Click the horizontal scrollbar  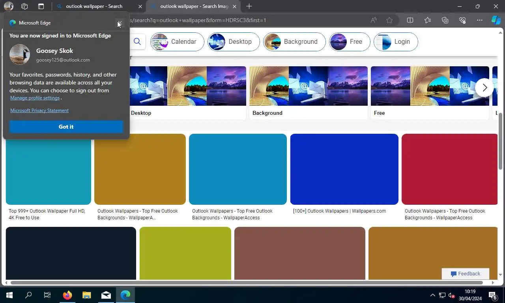coord(247,282)
